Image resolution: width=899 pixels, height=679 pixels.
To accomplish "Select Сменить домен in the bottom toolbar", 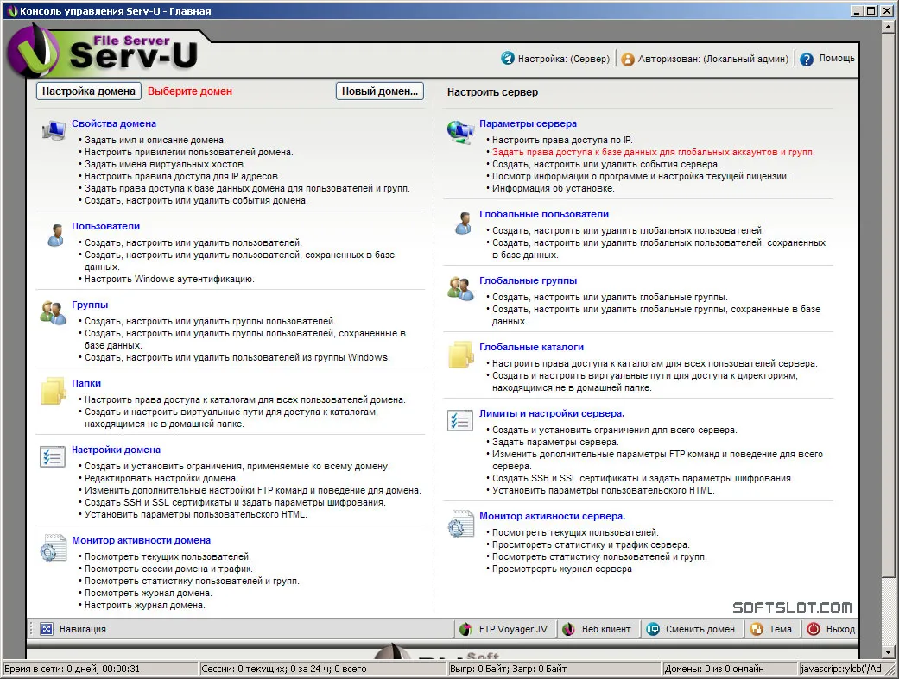I will pos(690,629).
